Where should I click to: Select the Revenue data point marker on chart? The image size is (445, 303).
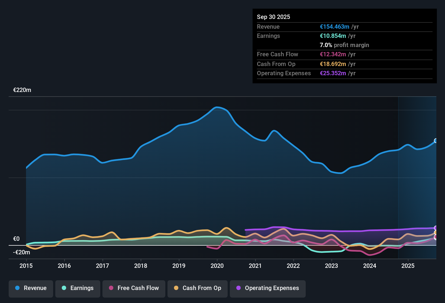(x=436, y=141)
